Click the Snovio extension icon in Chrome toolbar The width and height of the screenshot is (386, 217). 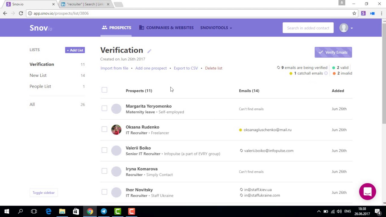[x=363, y=13]
